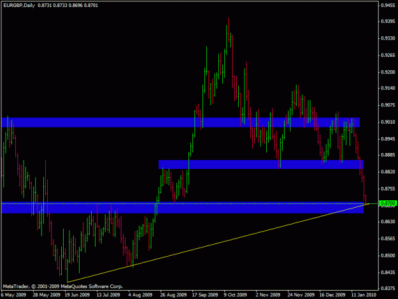Click the 0.9010 price axis label
The height and width of the screenshot is (299, 398).
click(x=388, y=122)
